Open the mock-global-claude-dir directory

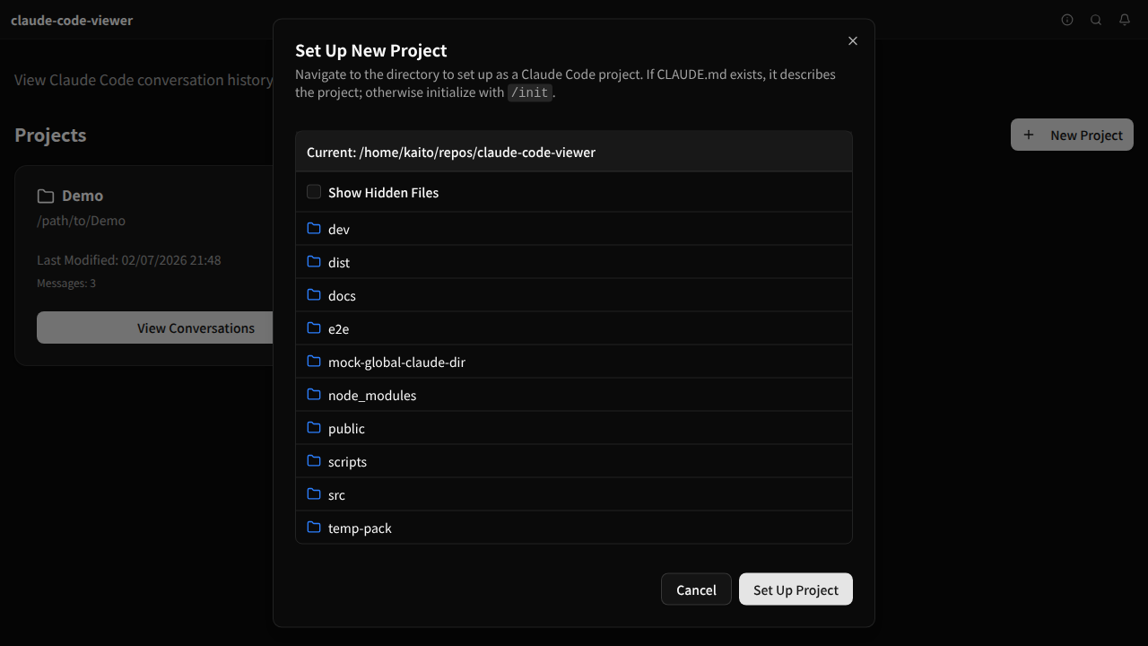(x=396, y=362)
